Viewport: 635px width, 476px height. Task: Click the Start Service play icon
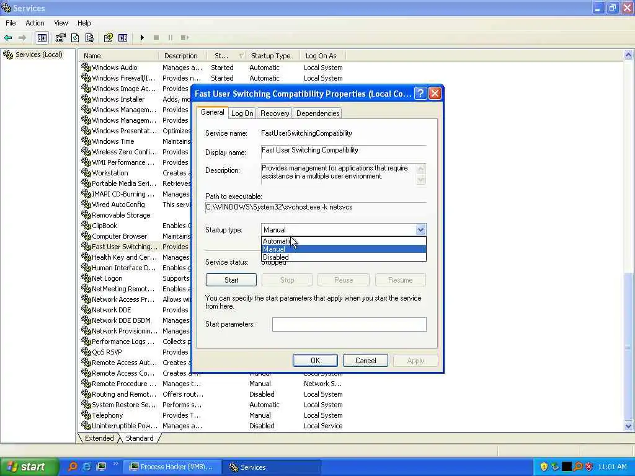[x=142, y=38]
